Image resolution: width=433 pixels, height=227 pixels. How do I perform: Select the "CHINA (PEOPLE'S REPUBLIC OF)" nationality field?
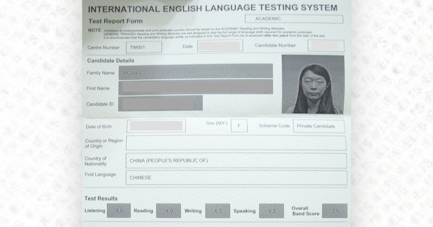(236, 160)
